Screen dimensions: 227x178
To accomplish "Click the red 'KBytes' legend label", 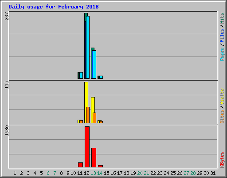I will tap(222, 160).
